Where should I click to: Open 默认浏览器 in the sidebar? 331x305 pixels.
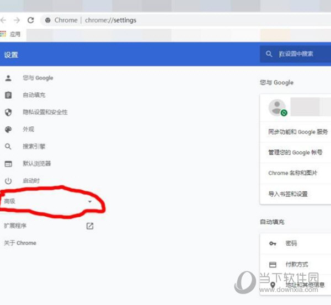(x=37, y=163)
